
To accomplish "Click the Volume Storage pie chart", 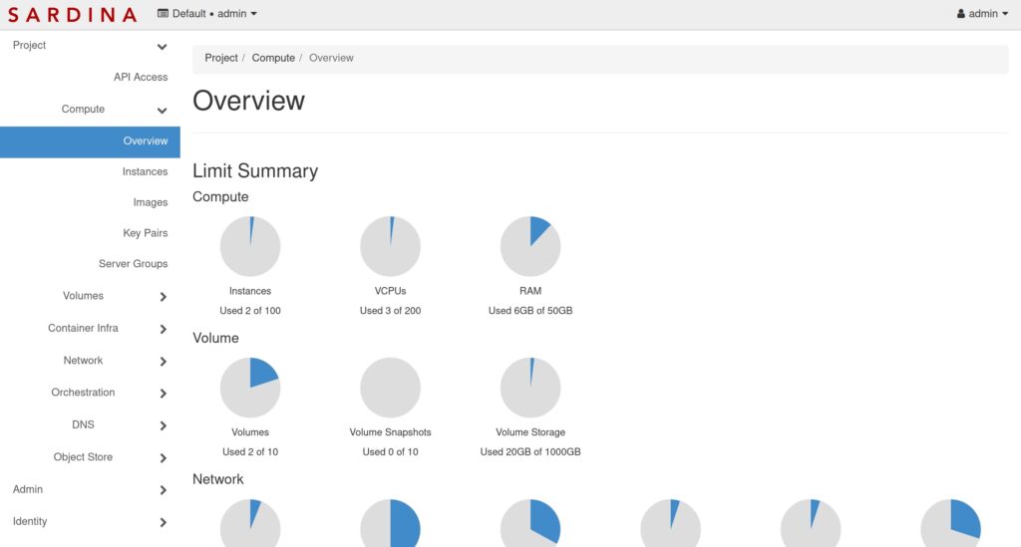I will [x=530, y=388].
